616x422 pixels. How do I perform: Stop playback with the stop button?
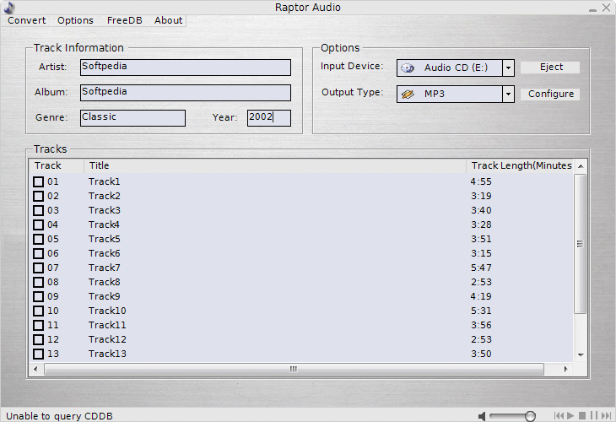tap(582, 415)
